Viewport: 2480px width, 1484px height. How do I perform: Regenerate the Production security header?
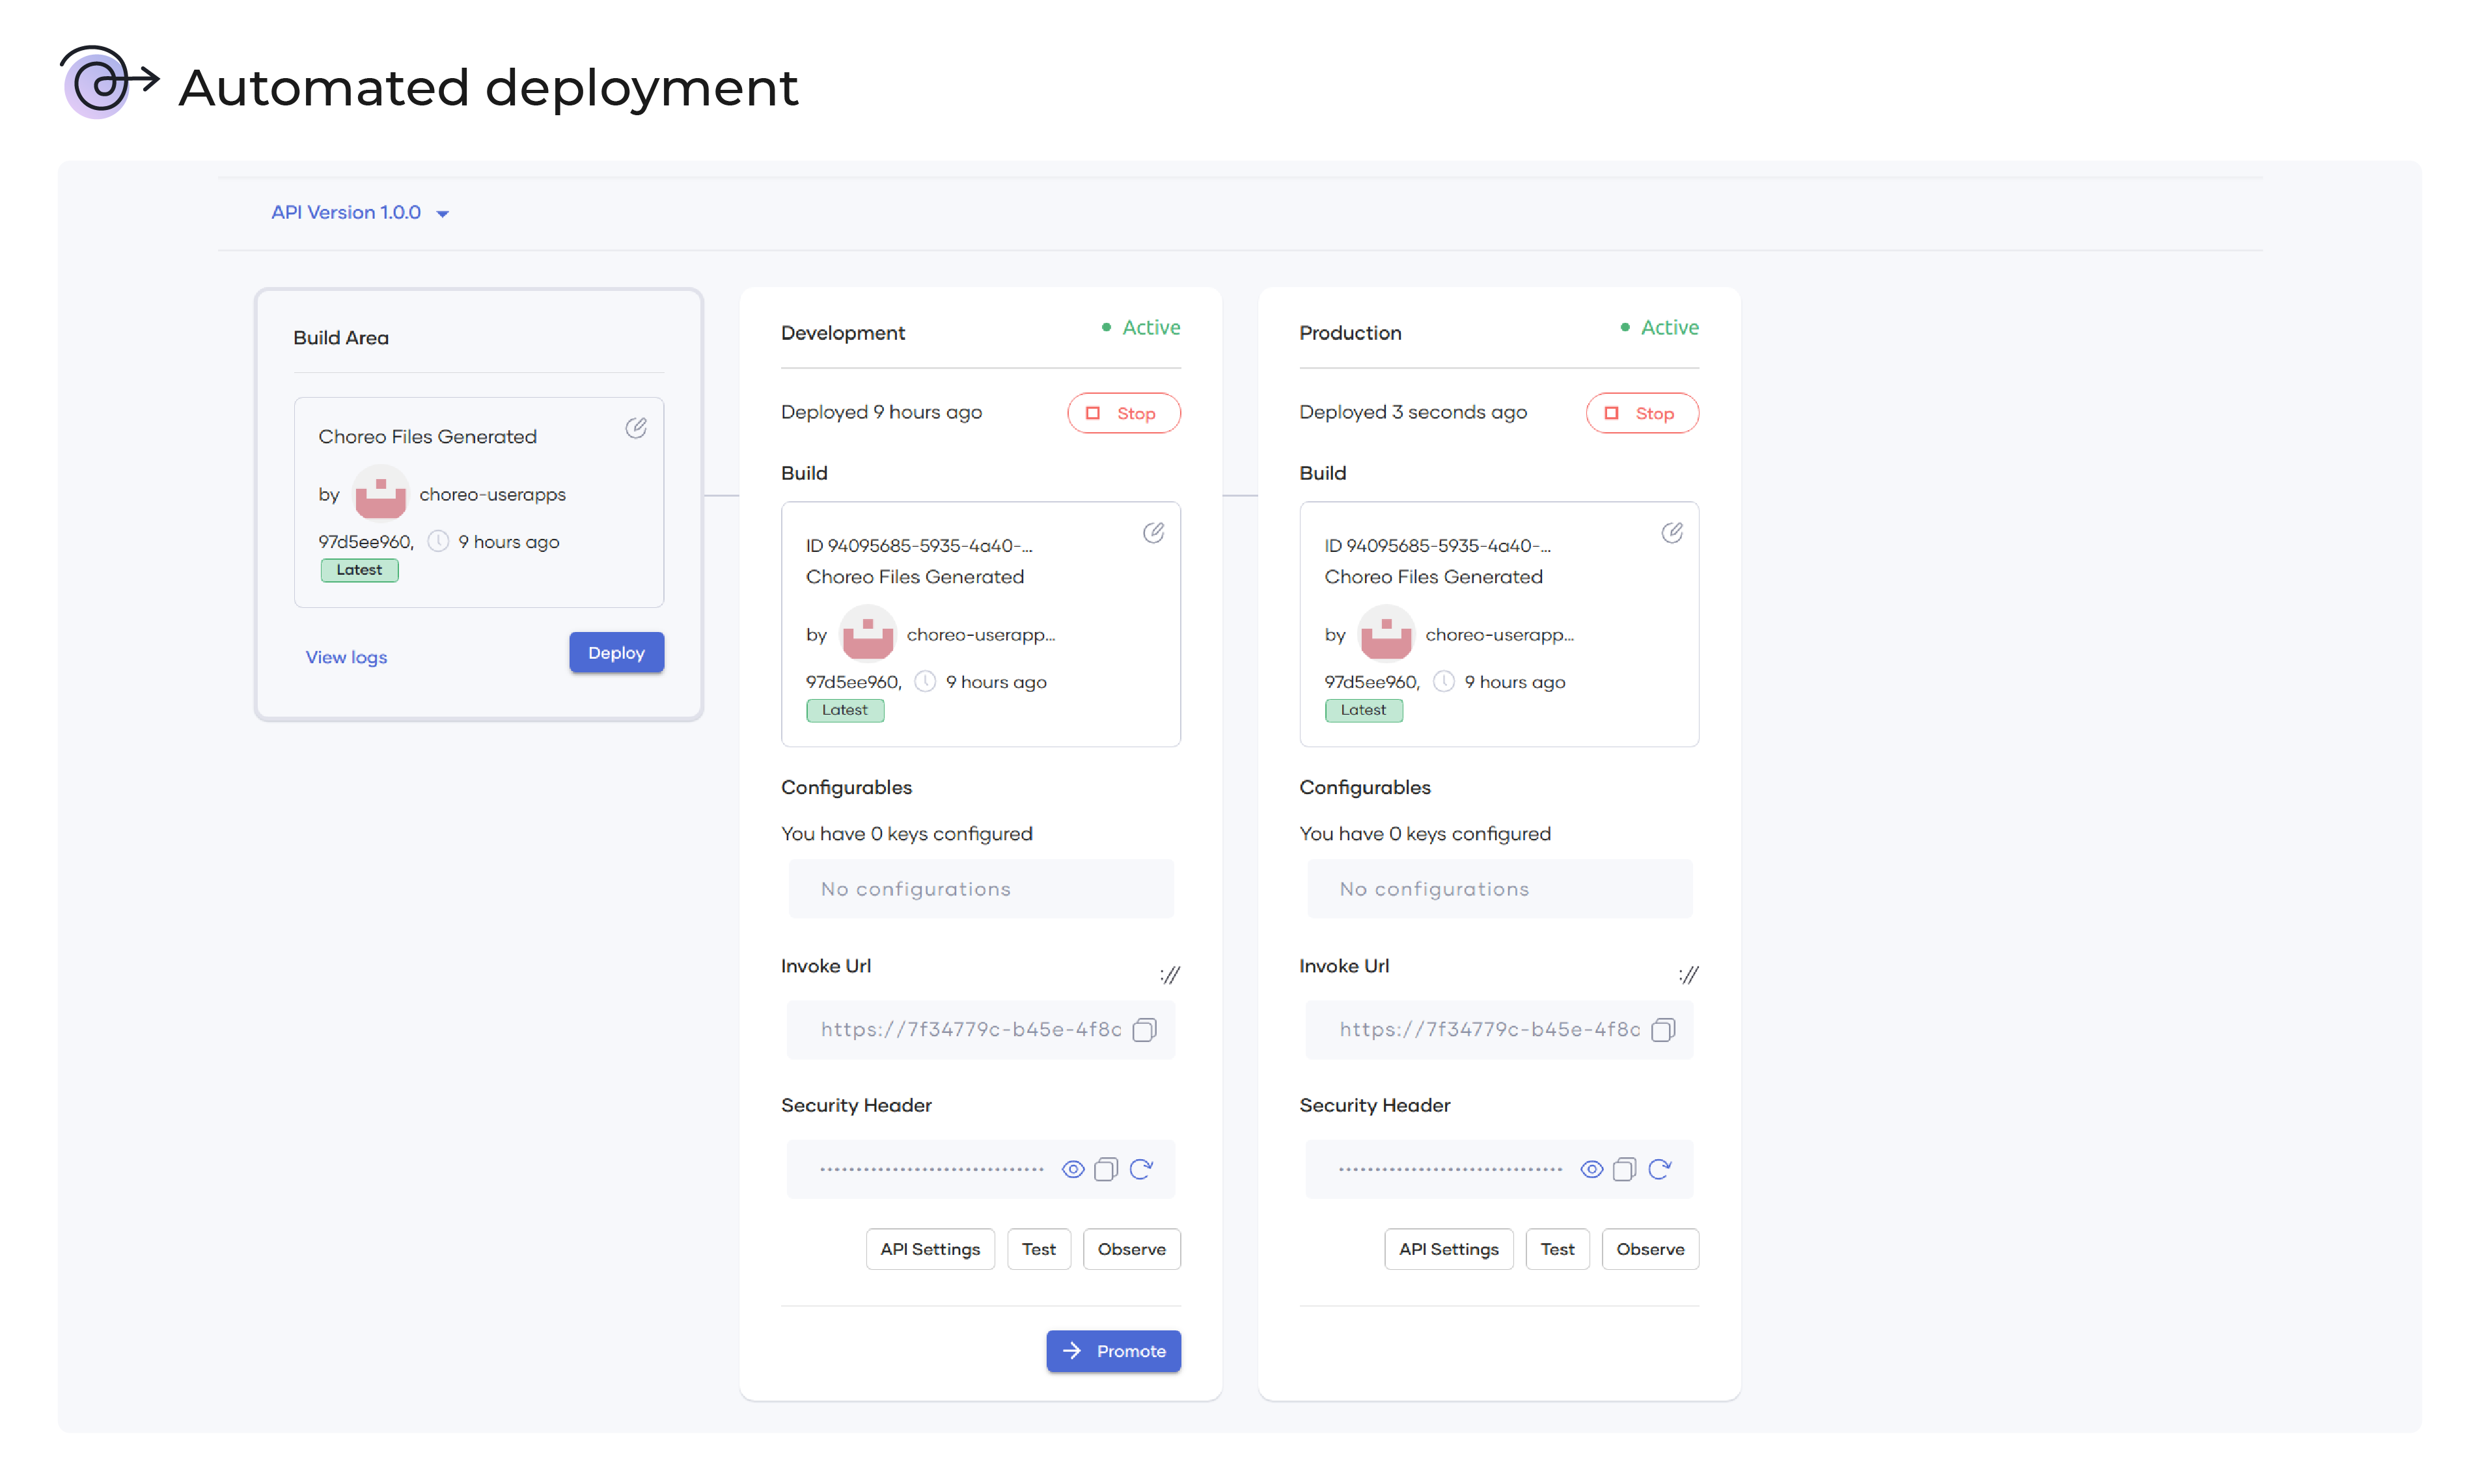(x=1660, y=1169)
